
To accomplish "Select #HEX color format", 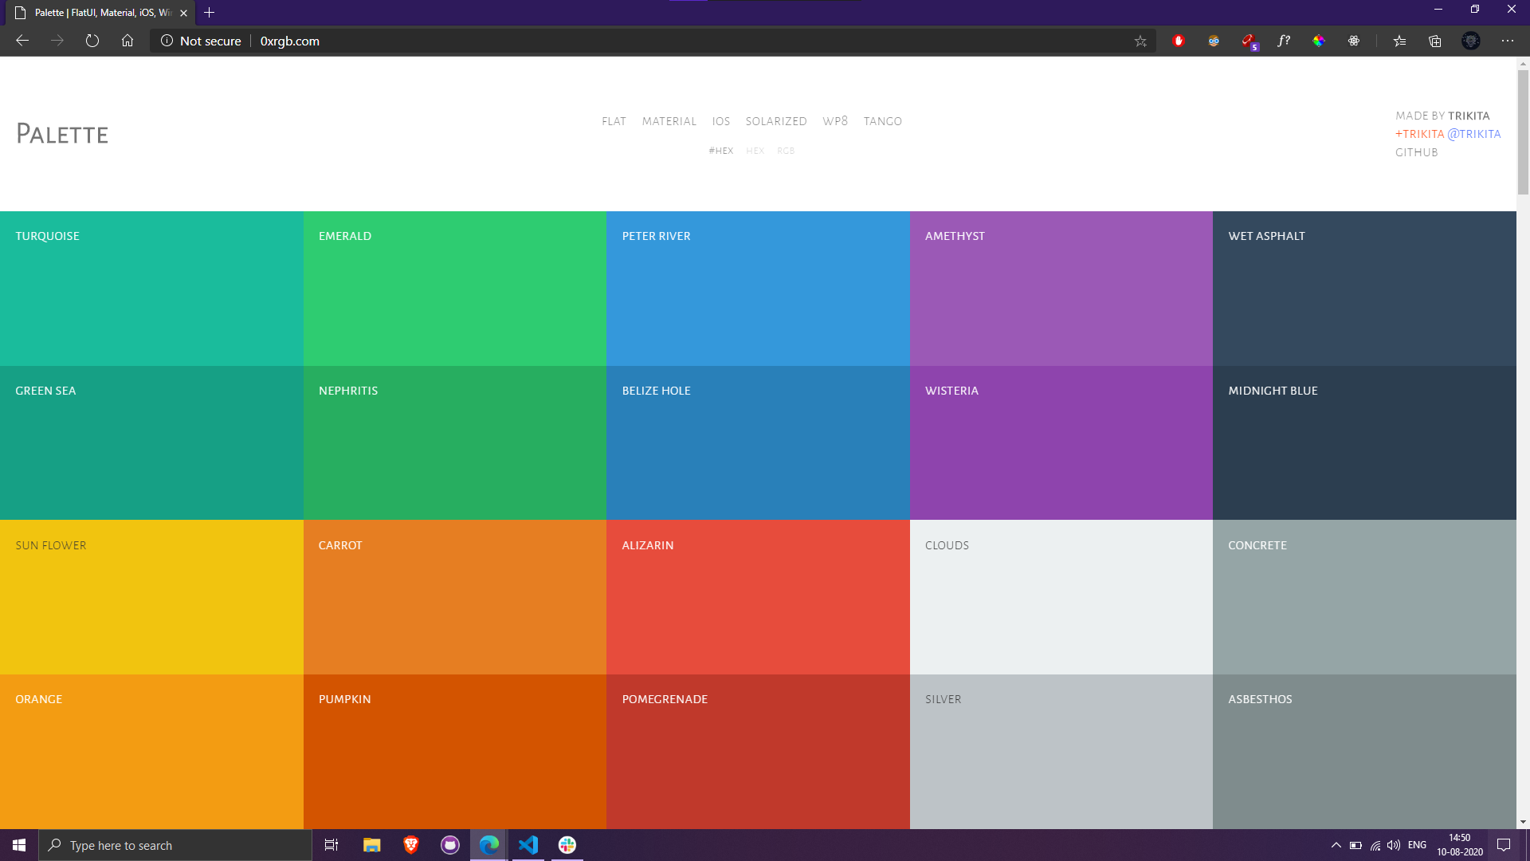I will 721,151.
